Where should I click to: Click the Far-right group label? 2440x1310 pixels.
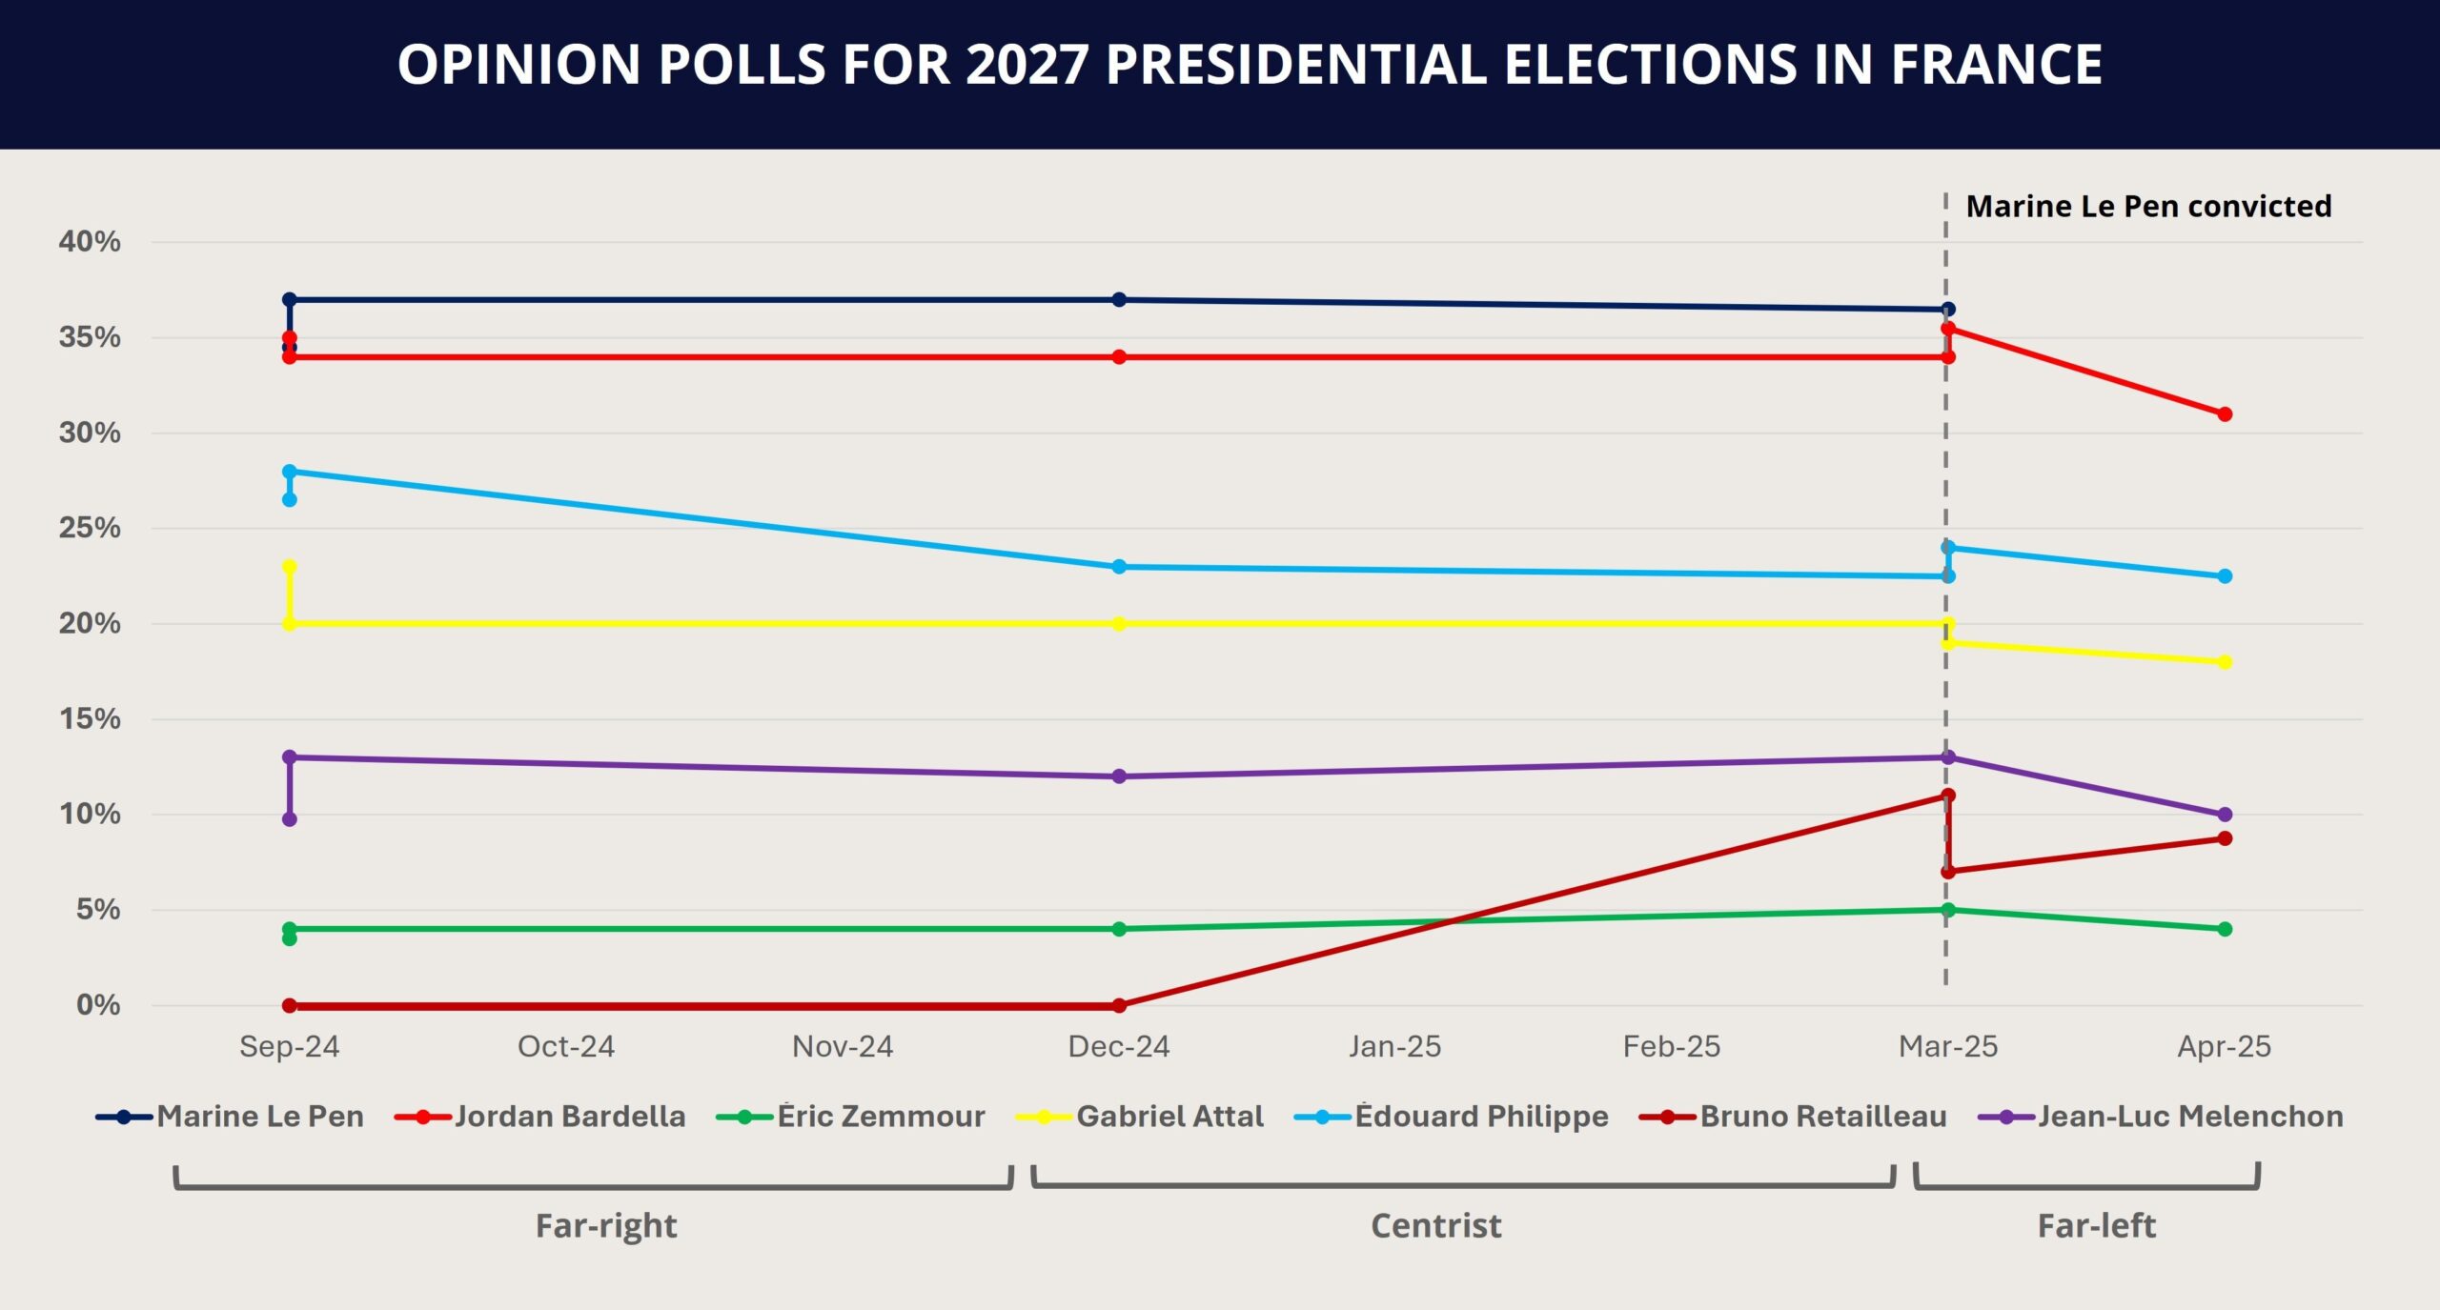point(606,1225)
